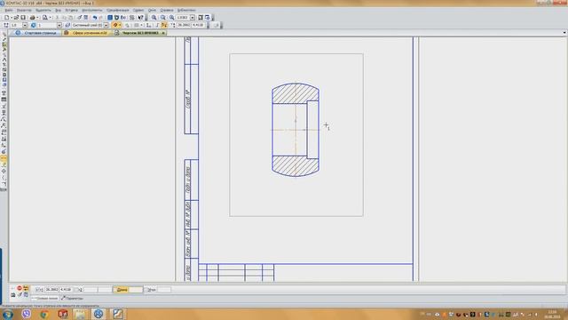Open a file via toolbar icon

16,18
